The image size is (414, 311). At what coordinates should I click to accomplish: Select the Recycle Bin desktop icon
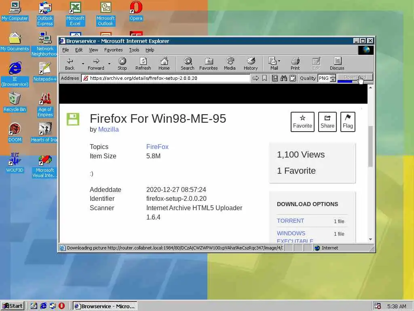(x=15, y=102)
